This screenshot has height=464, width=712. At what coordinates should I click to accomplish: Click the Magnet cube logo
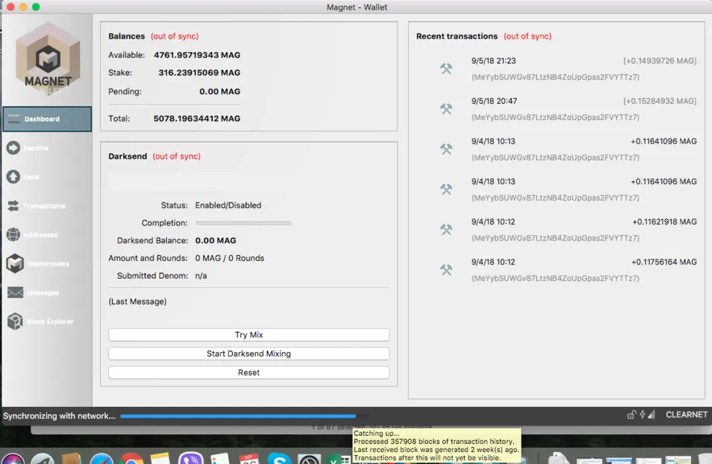click(x=47, y=59)
